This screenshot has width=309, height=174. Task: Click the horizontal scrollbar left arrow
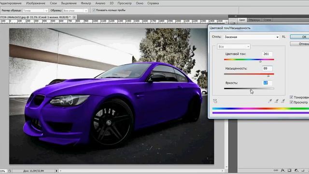pyautogui.click(x=61, y=171)
